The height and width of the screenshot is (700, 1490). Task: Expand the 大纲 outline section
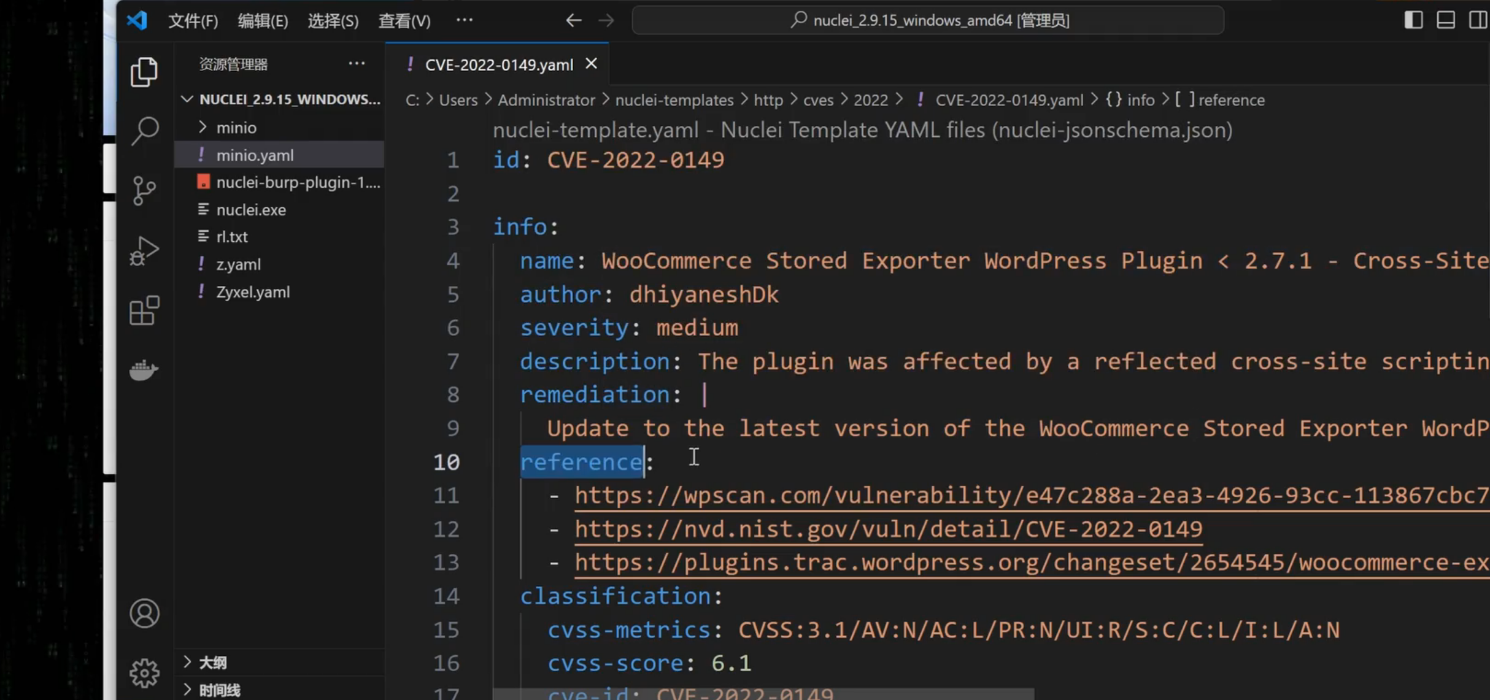(x=213, y=663)
